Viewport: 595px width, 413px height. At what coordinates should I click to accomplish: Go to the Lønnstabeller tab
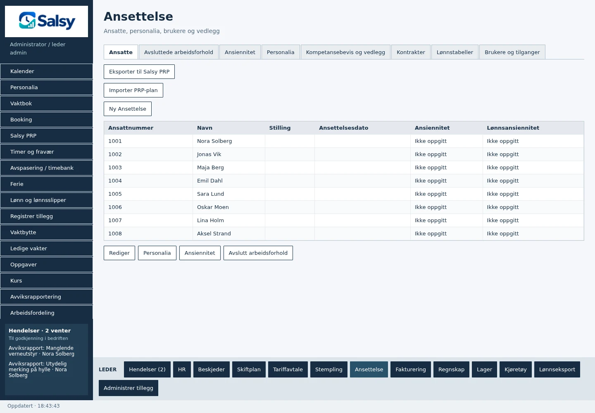[x=455, y=52]
